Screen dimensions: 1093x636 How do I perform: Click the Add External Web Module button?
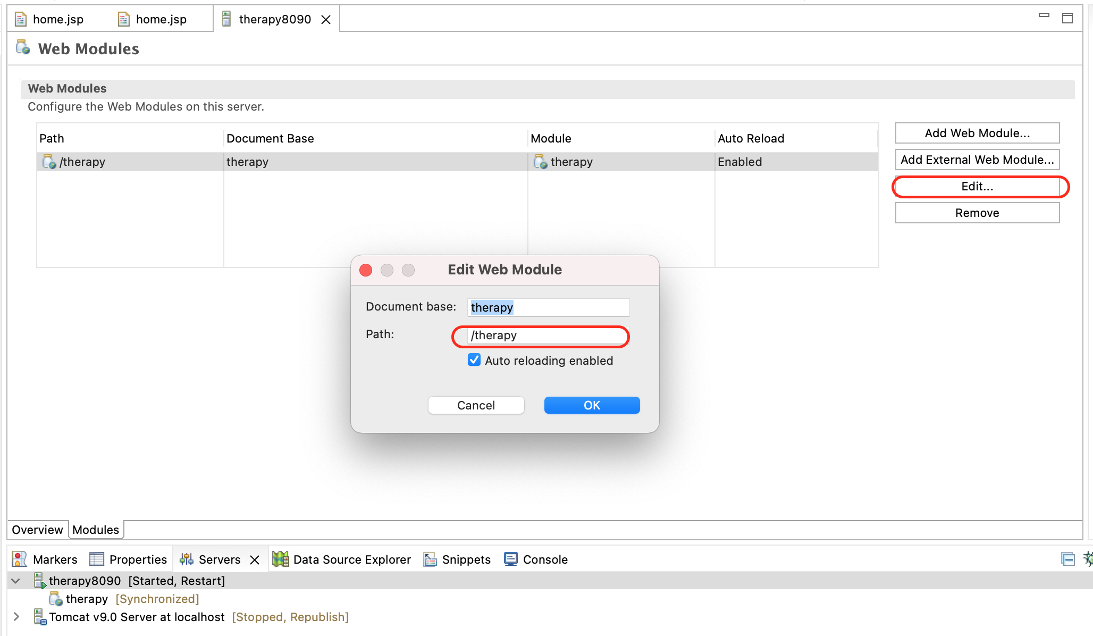point(977,160)
